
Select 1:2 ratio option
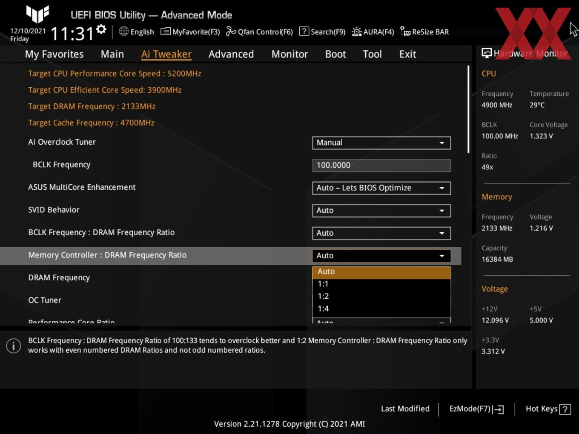pos(381,296)
